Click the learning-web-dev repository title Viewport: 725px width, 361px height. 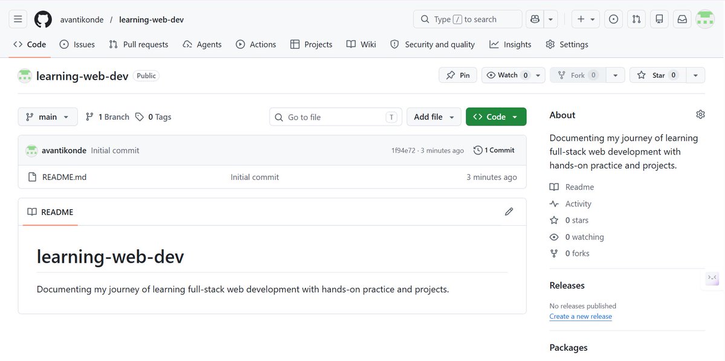(82, 76)
